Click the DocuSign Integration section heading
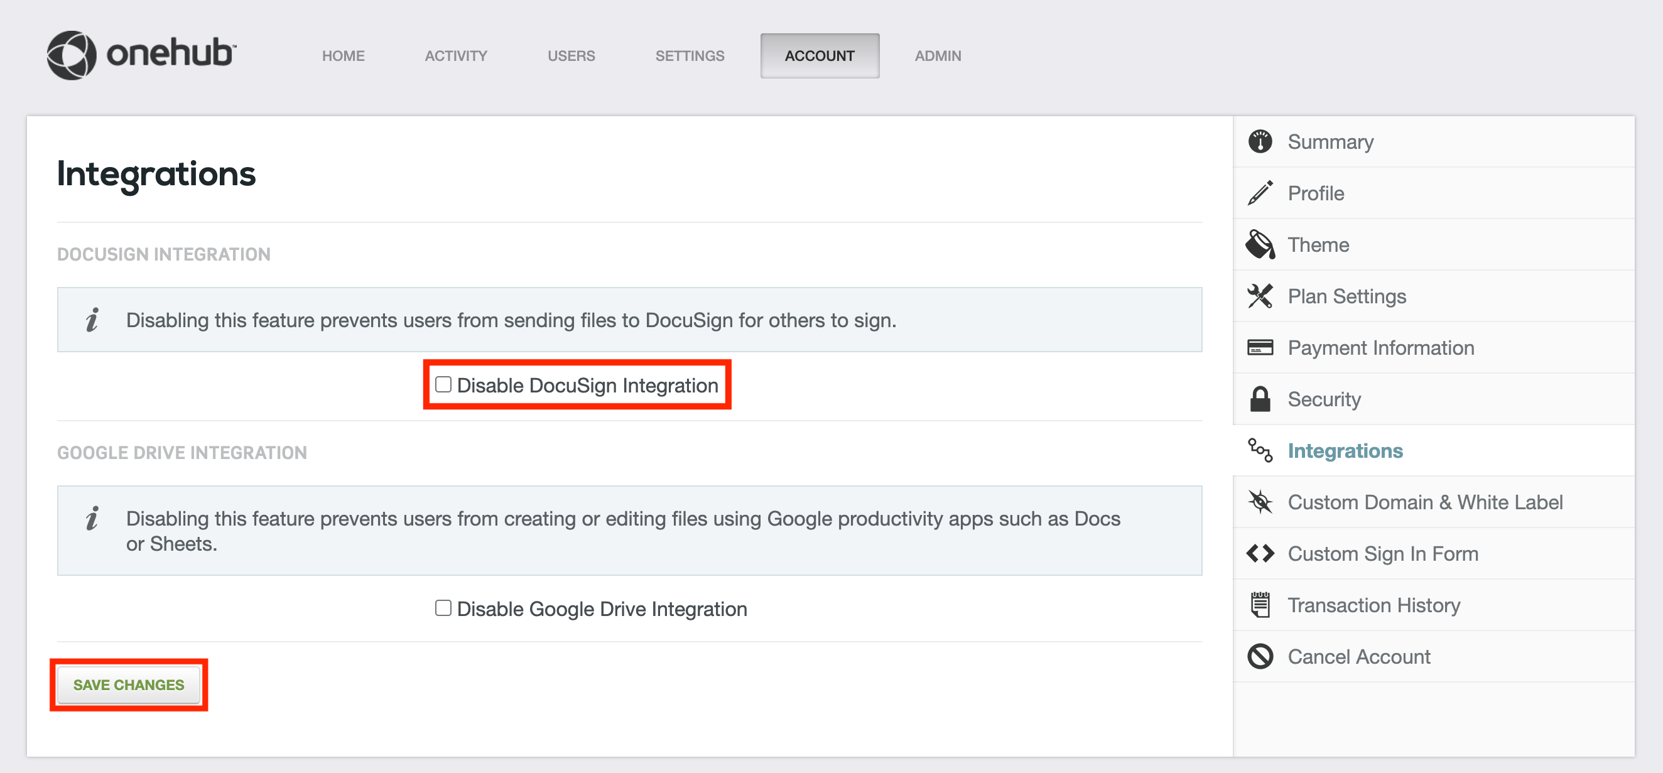1663x773 pixels. 164,254
